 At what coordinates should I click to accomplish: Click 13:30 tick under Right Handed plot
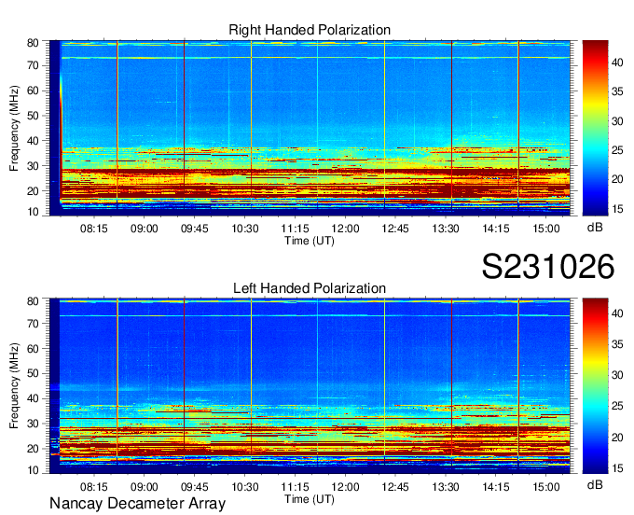coord(446,229)
